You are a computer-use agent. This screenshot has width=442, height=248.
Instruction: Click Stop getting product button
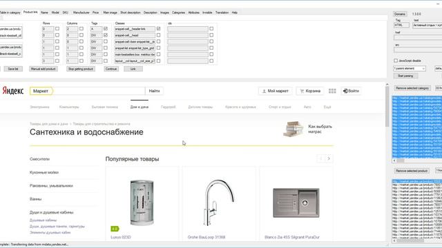click(80, 69)
